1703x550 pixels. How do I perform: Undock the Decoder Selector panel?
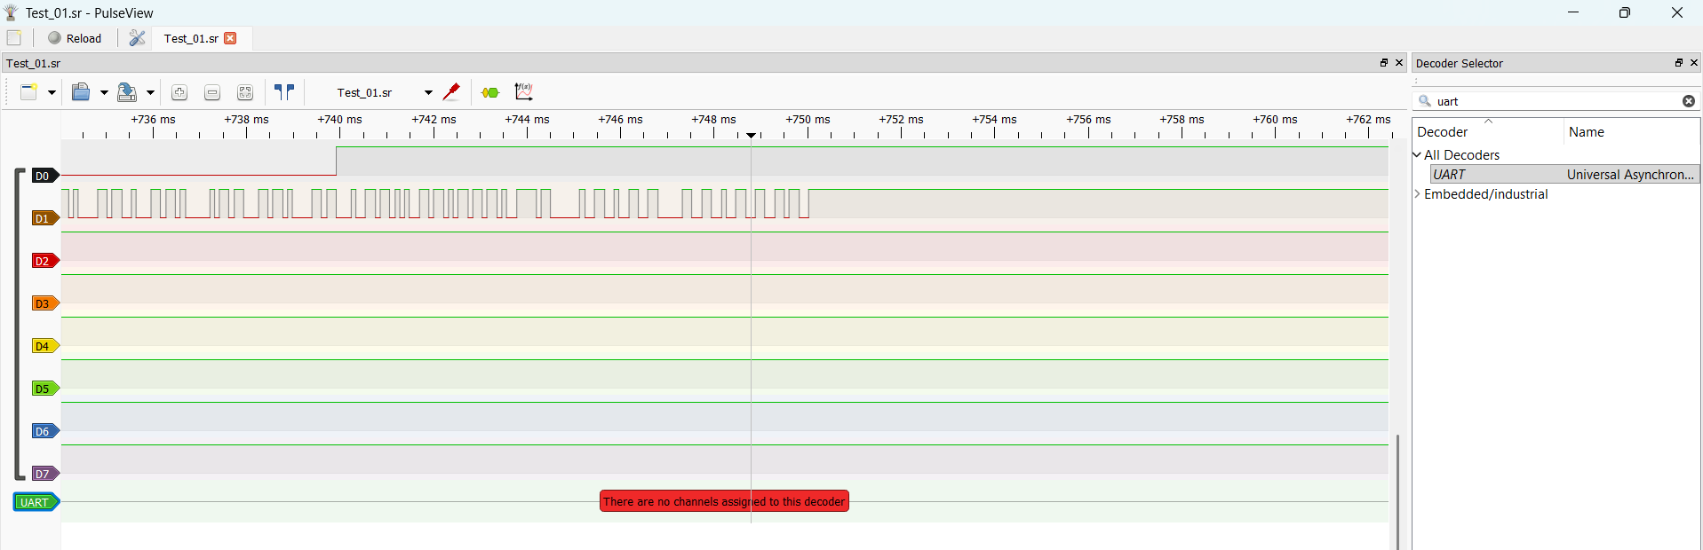tap(1679, 63)
